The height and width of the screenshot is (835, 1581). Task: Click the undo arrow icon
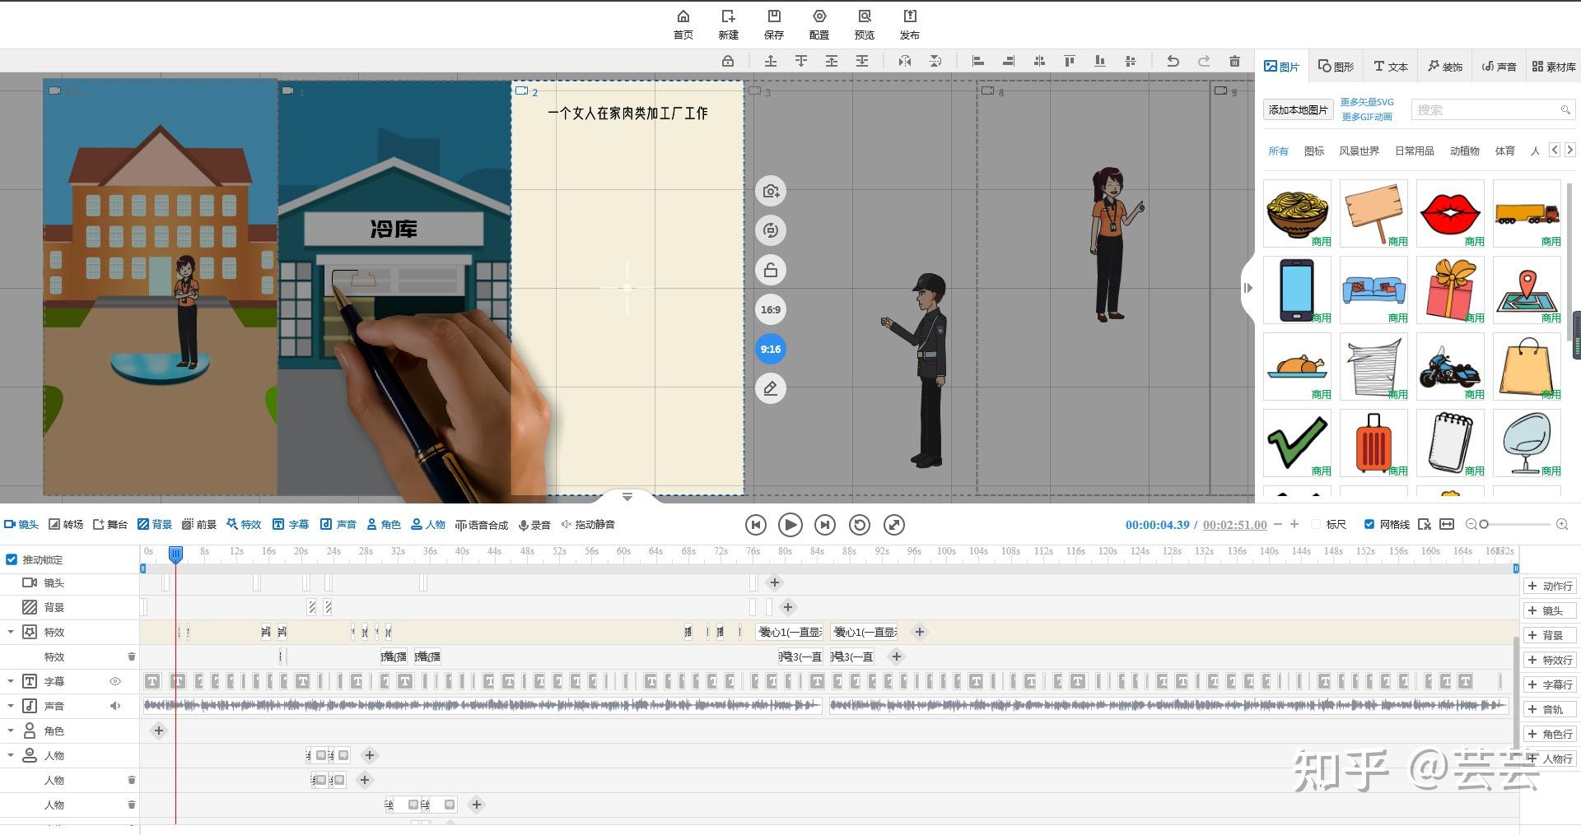[1173, 61]
